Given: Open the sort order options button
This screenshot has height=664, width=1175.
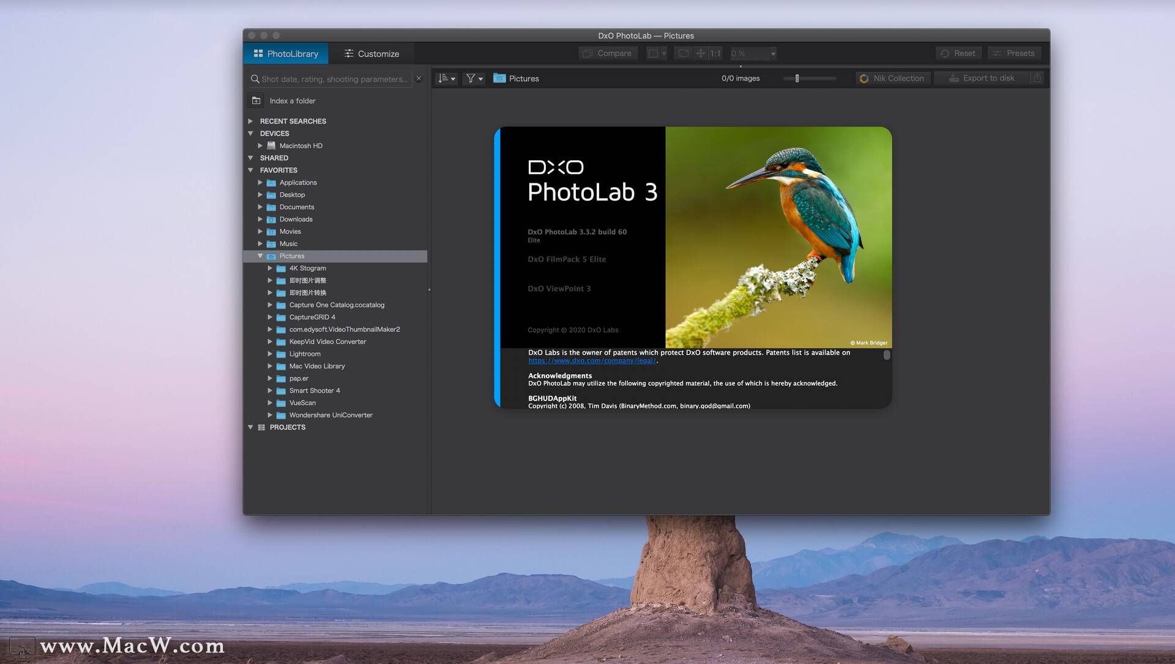Looking at the screenshot, I should coord(446,78).
